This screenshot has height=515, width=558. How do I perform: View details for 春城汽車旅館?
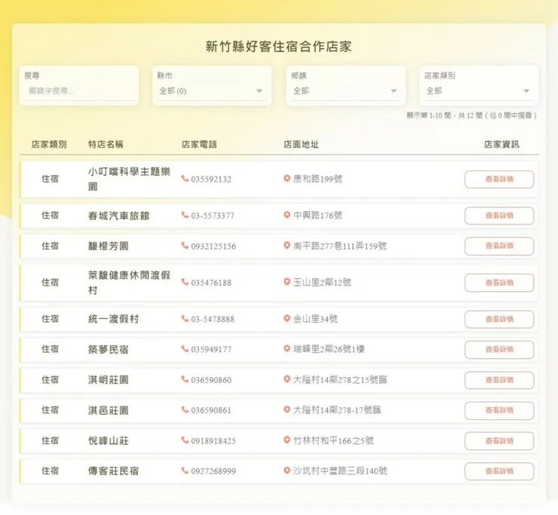499,216
